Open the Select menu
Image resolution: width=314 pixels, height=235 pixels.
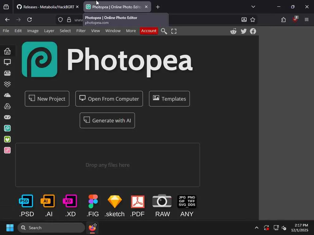65,31
